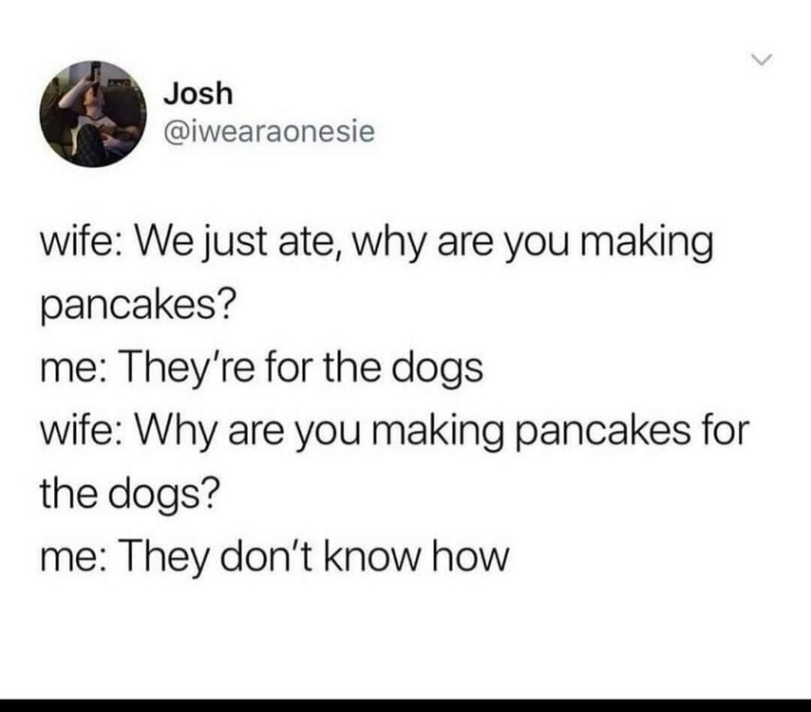Click the first 'me:' speaker label
This screenshot has height=712, width=811.
(x=74, y=369)
